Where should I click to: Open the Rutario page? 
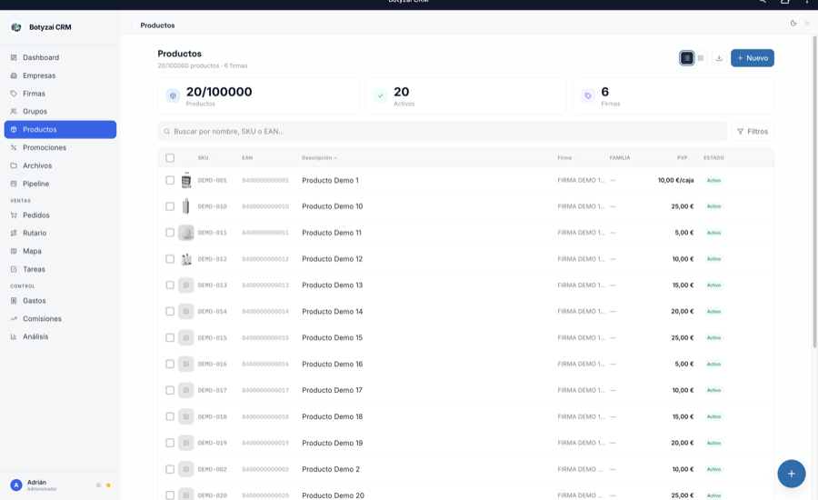click(x=60, y=234)
